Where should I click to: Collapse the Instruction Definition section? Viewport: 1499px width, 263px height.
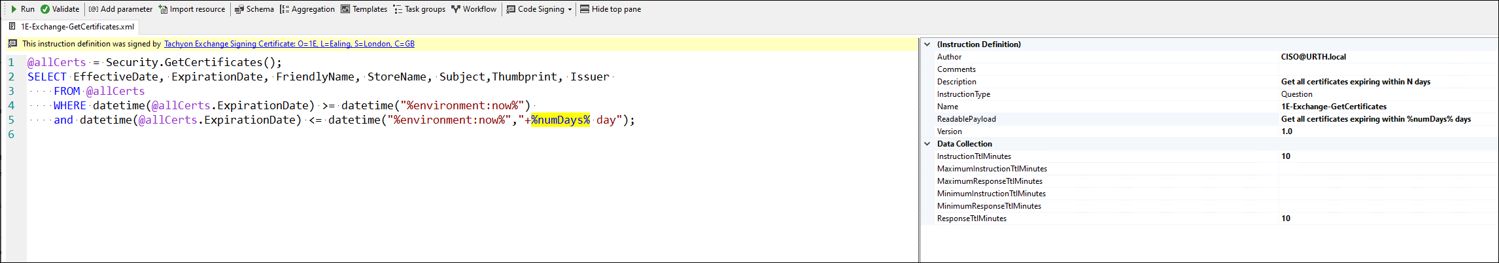927,44
